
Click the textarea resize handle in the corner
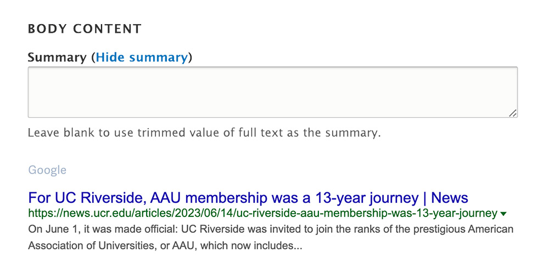click(x=513, y=113)
